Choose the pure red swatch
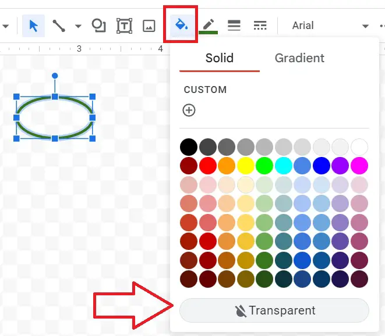This screenshot has width=385, height=336. click(x=208, y=166)
